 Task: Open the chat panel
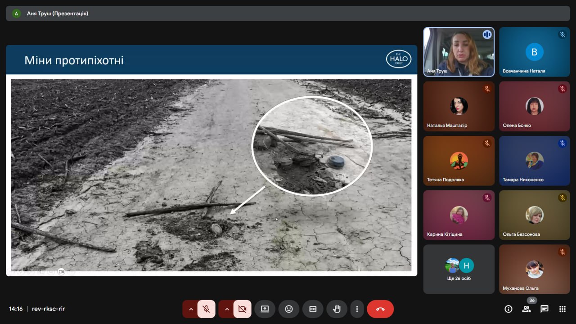544,309
